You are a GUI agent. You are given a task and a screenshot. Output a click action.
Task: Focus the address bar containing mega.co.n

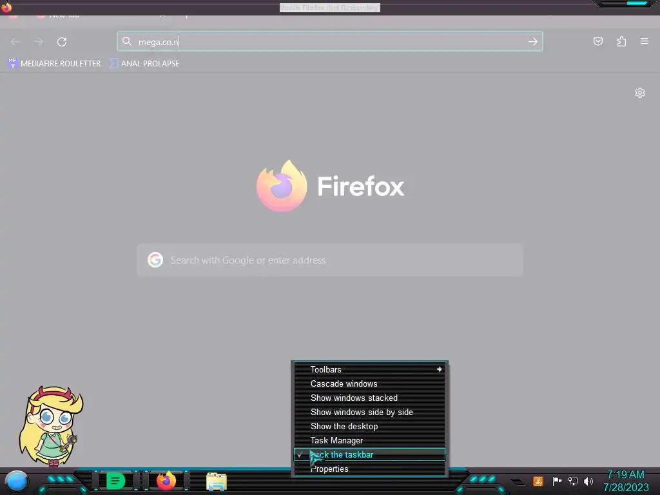pos(330,42)
